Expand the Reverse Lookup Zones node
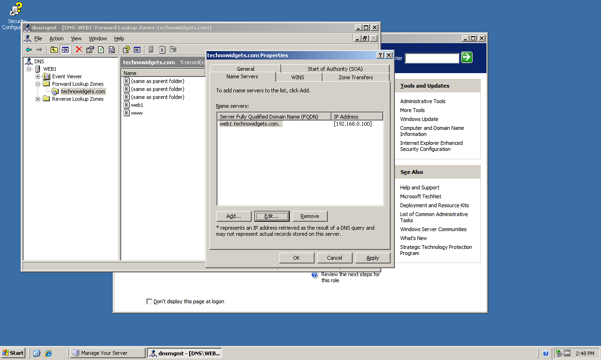 (38, 99)
